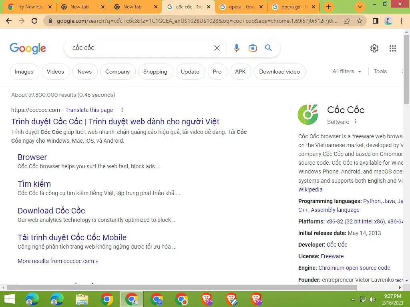Go forward in browser history

click(22, 21)
